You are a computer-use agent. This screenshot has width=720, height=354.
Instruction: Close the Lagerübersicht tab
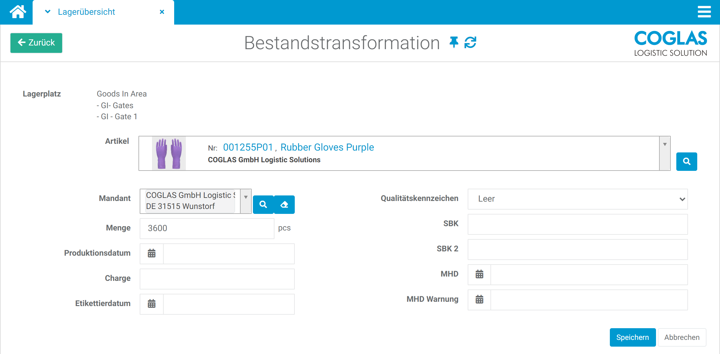pyautogui.click(x=162, y=12)
